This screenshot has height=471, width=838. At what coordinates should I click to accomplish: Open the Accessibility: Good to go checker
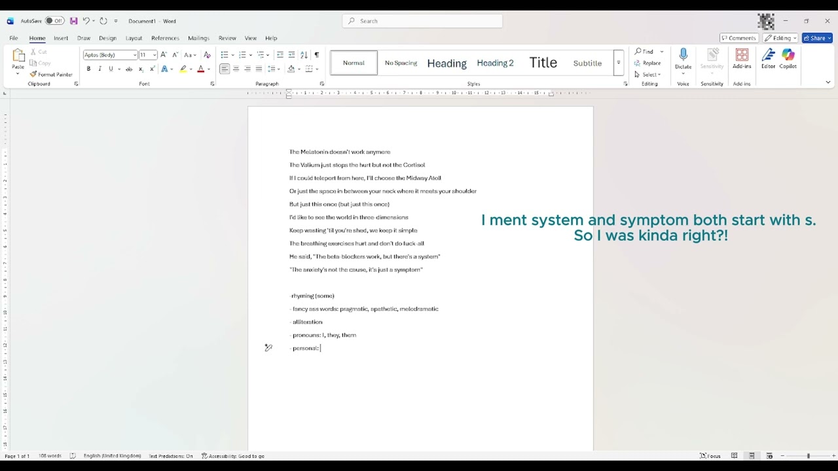[233, 456]
